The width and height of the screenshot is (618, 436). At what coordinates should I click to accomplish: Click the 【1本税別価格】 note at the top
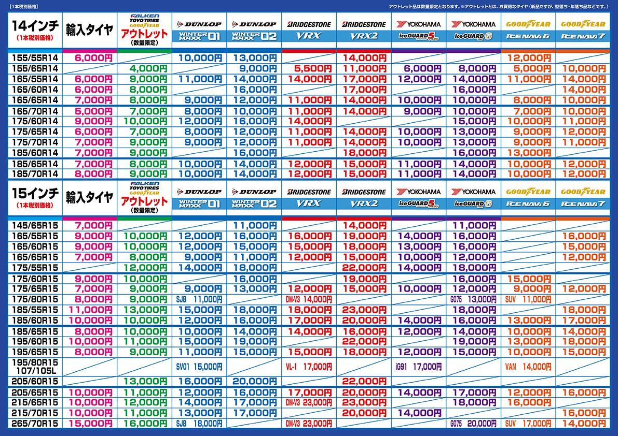click(x=24, y=6)
